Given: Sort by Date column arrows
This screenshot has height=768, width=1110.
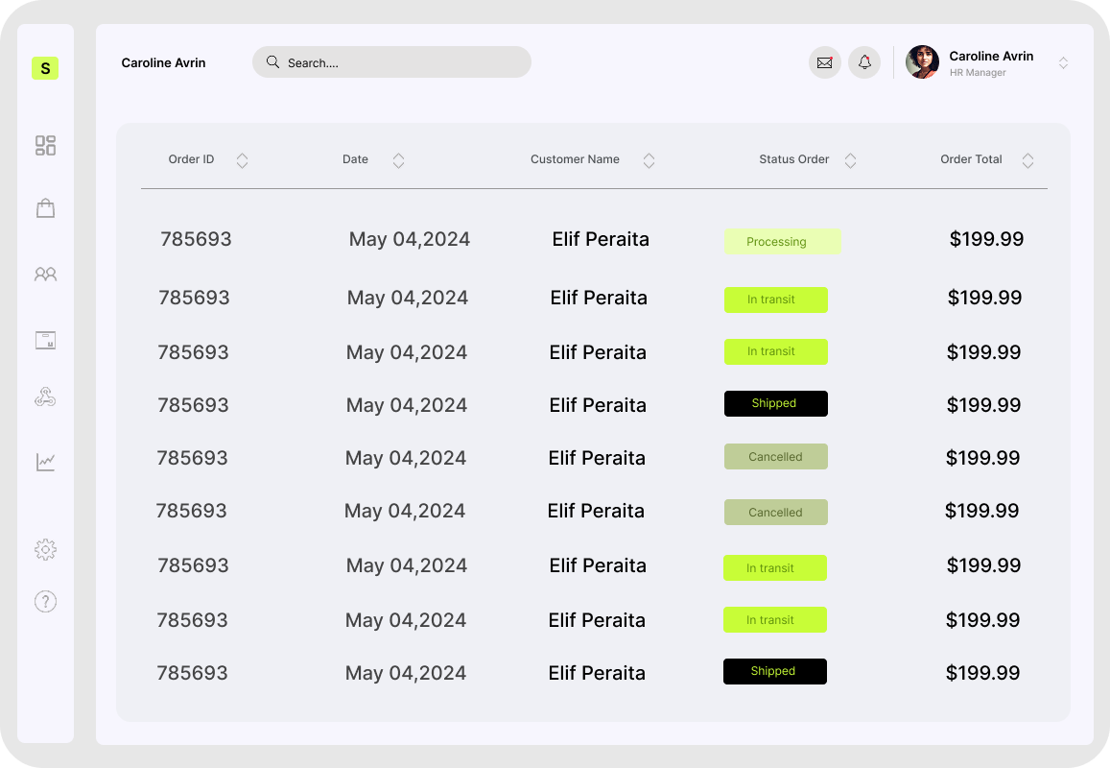Looking at the screenshot, I should 398,160.
